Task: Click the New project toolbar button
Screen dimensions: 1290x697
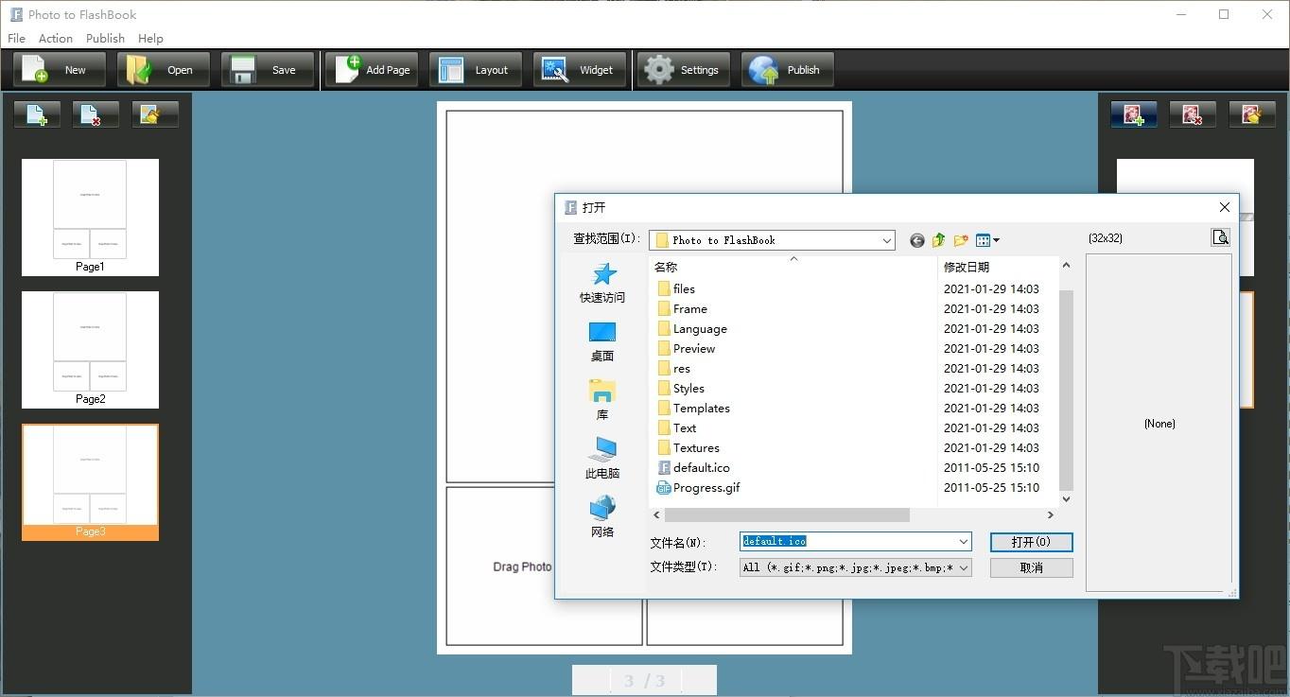Action: tap(59, 70)
